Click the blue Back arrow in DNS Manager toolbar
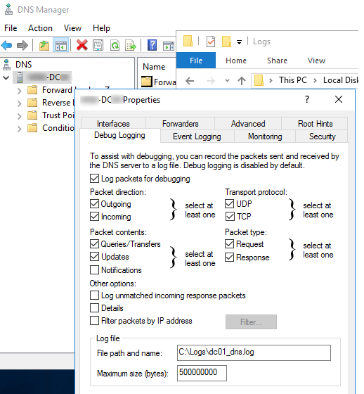The height and width of the screenshot is (394, 364). (x=6, y=46)
